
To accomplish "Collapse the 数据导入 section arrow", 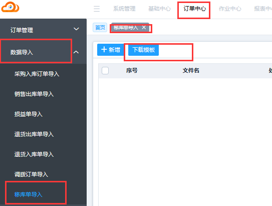I will pyautogui.click(x=76, y=52).
